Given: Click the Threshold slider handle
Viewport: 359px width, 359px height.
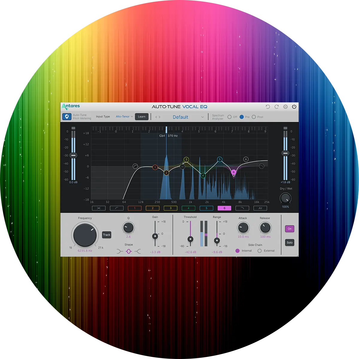Looking at the screenshot, I should 190,239.
